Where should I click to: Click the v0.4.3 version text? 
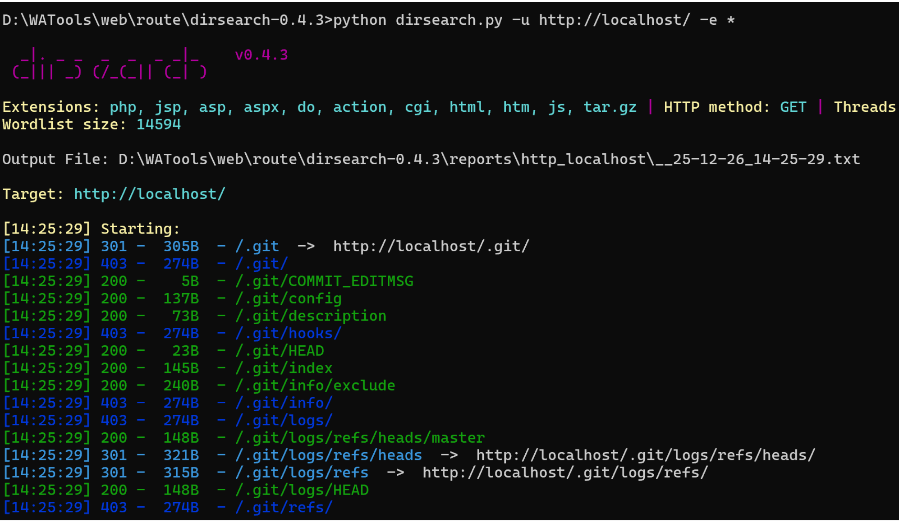[x=261, y=55]
